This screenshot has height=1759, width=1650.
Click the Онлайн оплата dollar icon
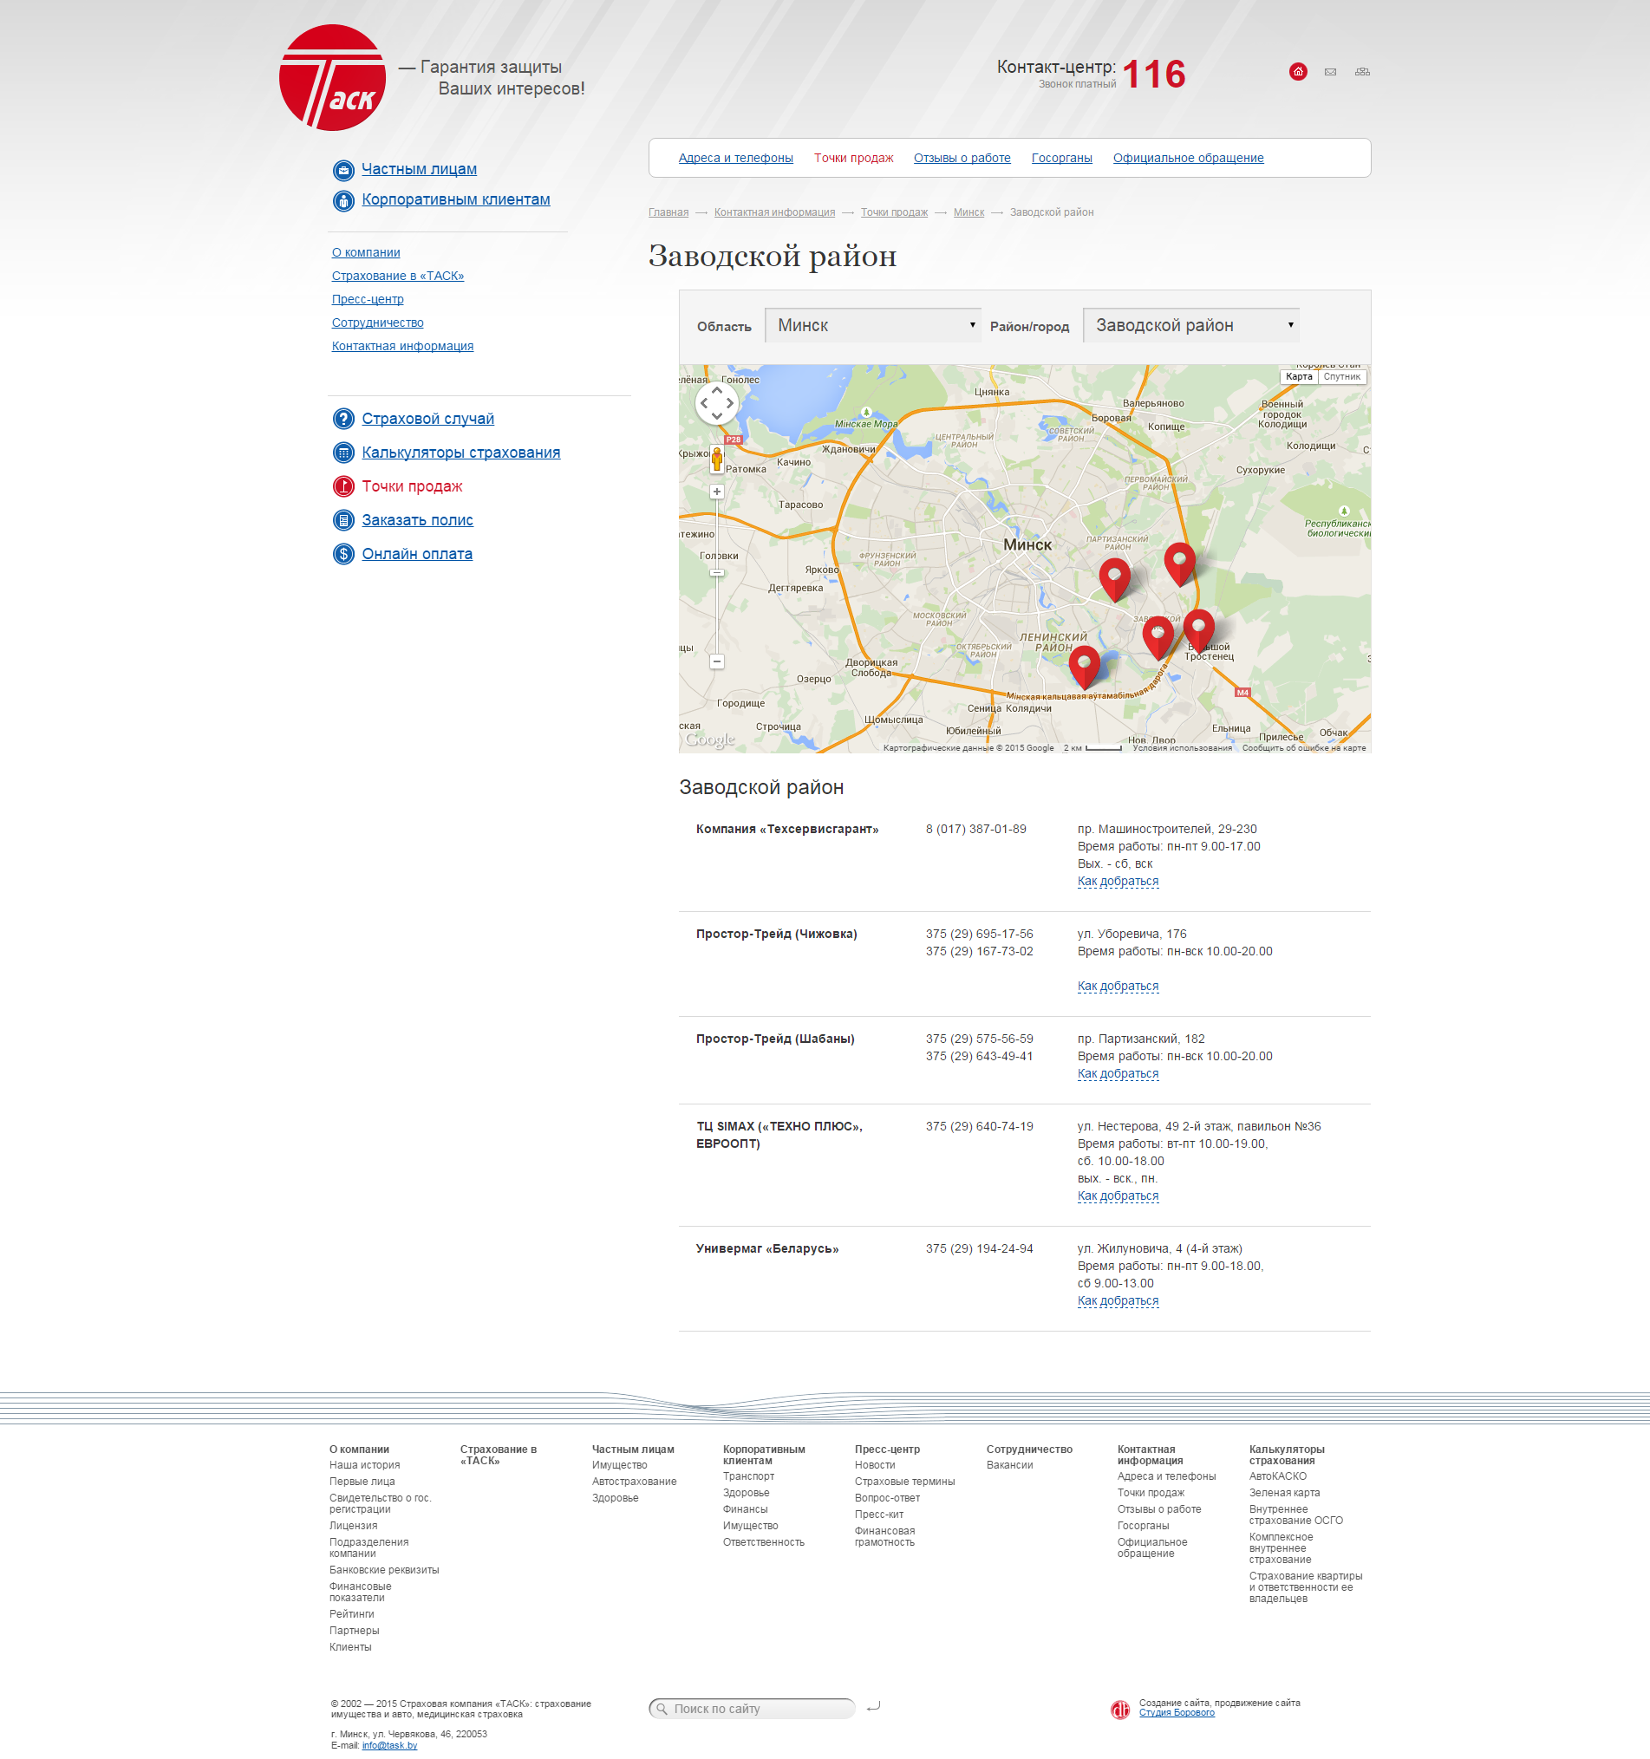pyautogui.click(x=343, y=554)
